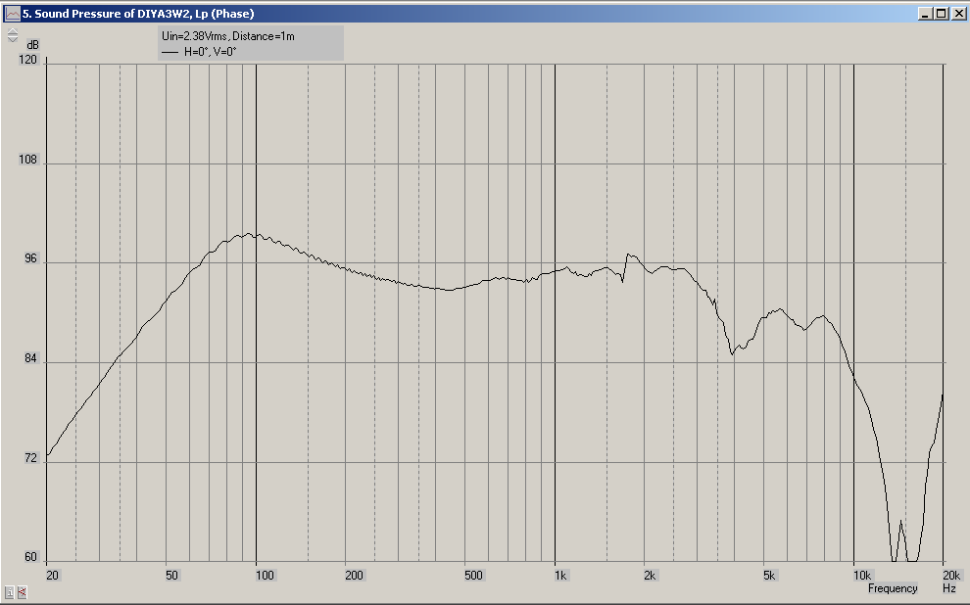Minimize the Sound Pressure window
The width and height of the screenshot is (970, 605).
click(x=925, y=14)
